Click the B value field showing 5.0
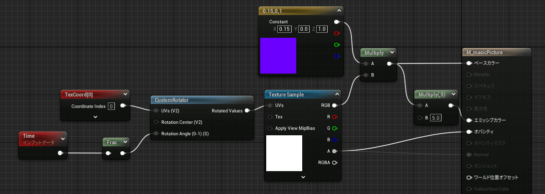545x194 pixels. click(436, 118)
